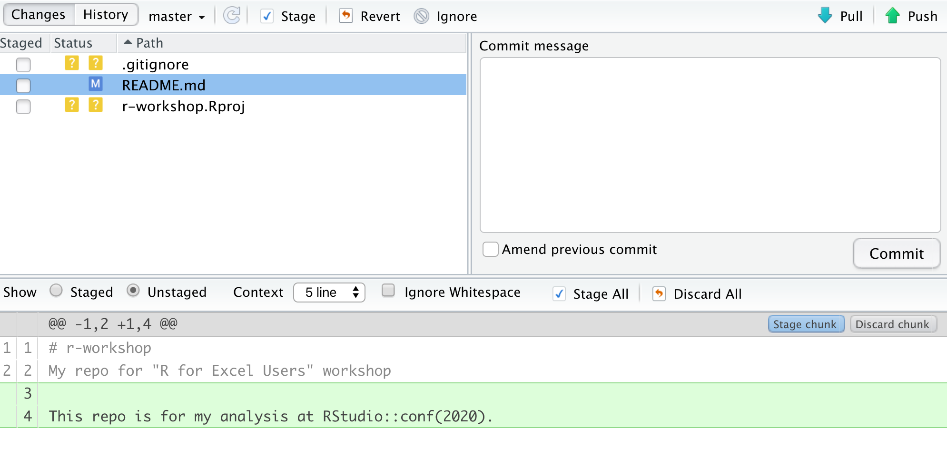Click the Discard chunk button
947x468 pixels.
click(x=893, y=324)
